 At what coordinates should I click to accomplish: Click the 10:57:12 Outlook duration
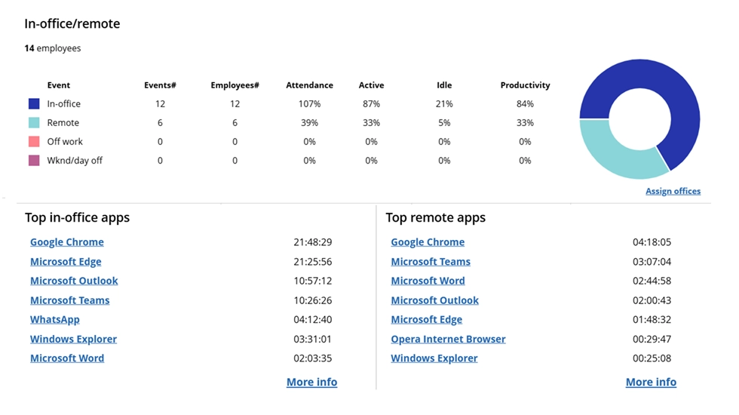pos(312,281)
